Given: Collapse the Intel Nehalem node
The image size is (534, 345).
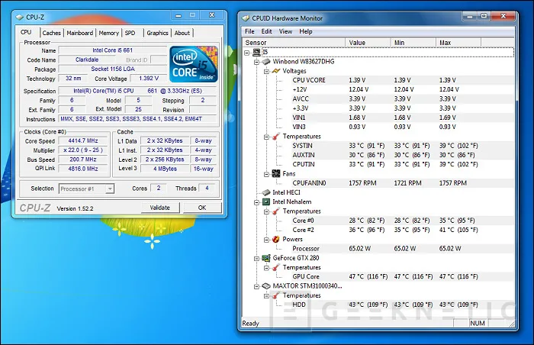Looking at the screenshot, I should [256, 202].
